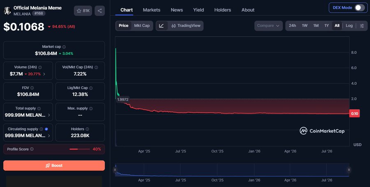This screenshot has width=370, height=187.
Task: Open Total supply info icon
Action: coord(39,109)
